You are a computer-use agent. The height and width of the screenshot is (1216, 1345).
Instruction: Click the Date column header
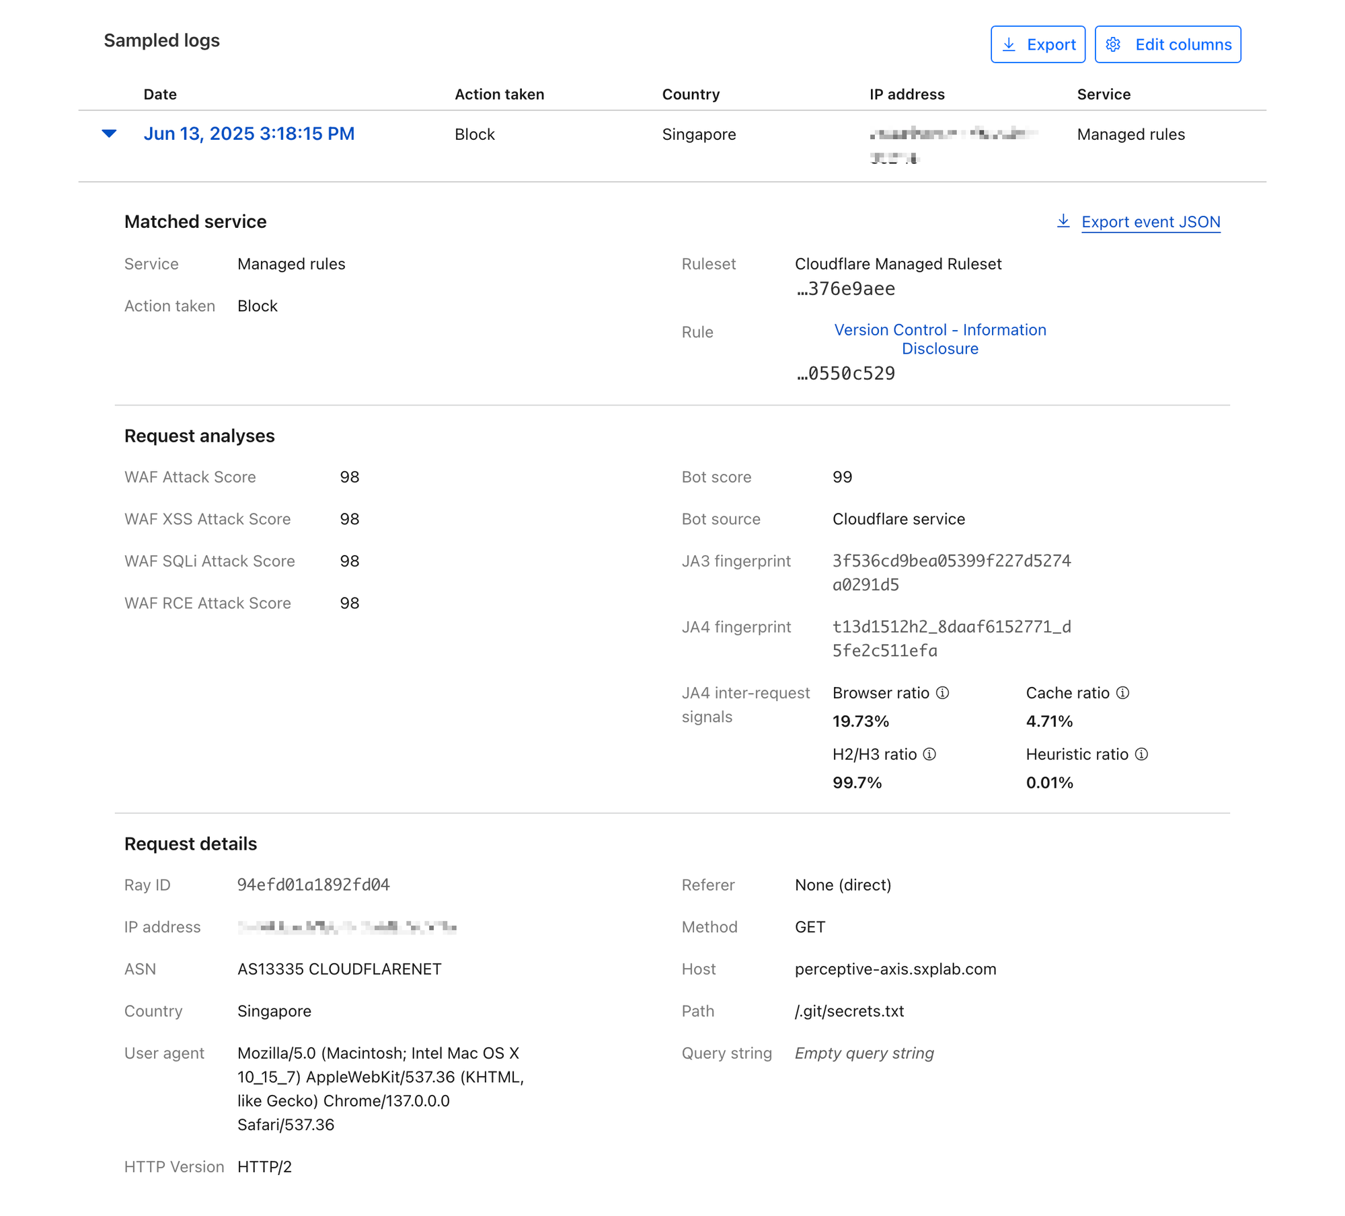[160, 94]
